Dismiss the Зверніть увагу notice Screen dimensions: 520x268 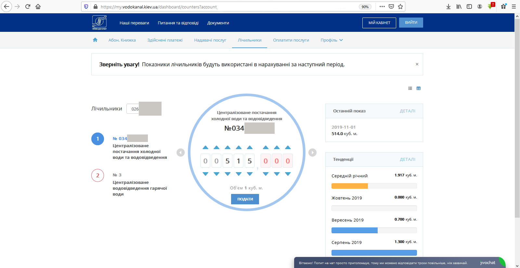pyautogui.click(x=417, y=64)
